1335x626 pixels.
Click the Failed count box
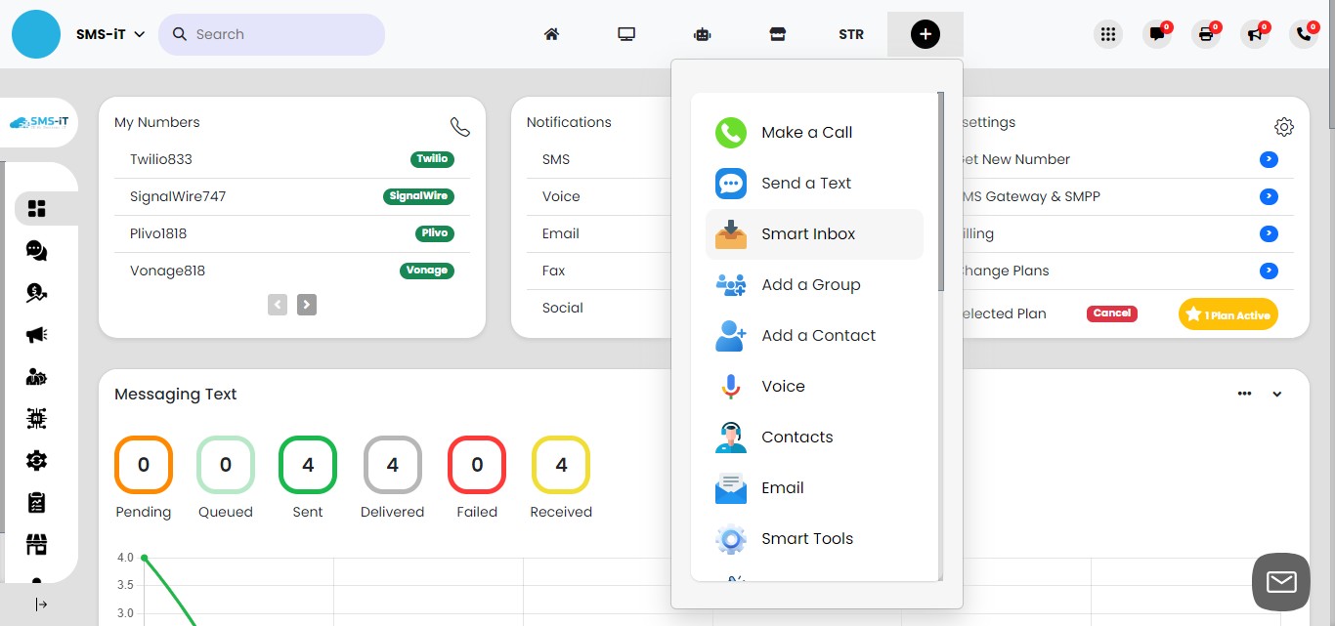pos(477,465)
